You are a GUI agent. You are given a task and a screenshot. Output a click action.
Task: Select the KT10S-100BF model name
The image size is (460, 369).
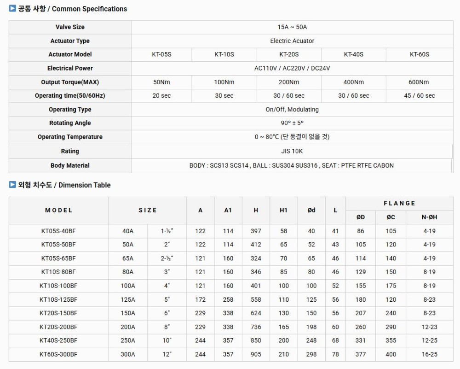[58, 286]
